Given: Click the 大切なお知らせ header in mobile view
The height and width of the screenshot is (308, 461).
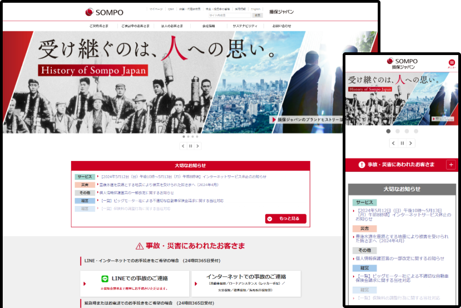Looking at the screenshot, I should [402, 189].
